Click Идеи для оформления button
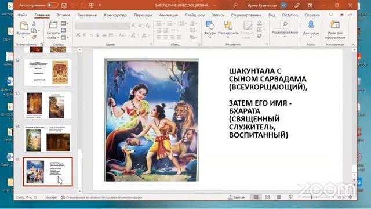This screenshot has width=371, height=209. click(335, 30)
